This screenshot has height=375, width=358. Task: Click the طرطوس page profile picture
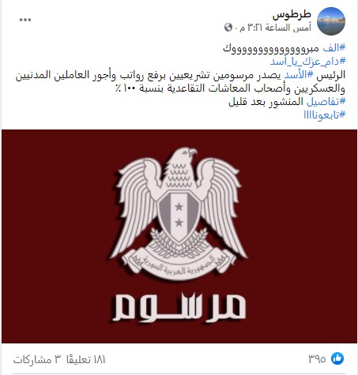[331, 21]
